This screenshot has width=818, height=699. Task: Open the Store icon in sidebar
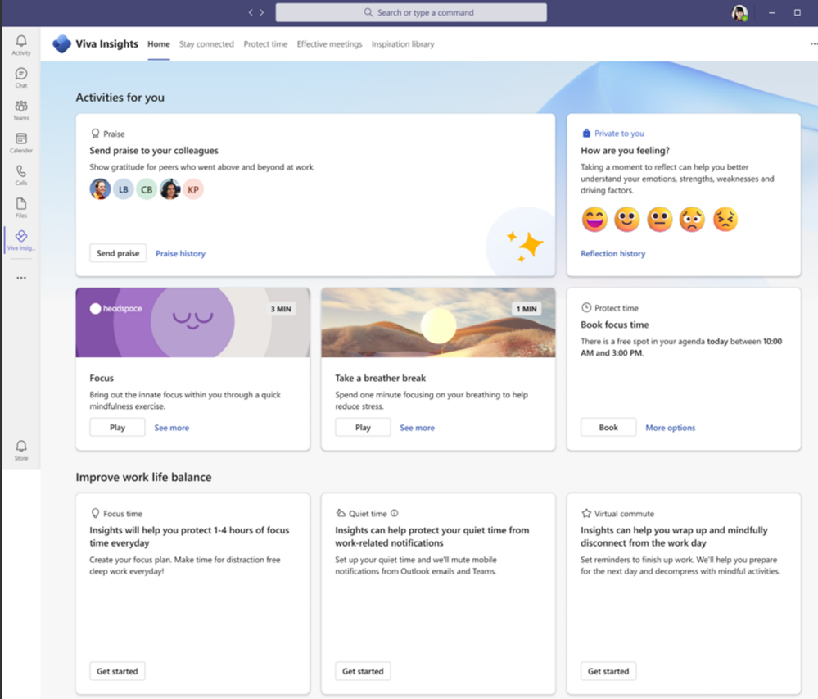[x=20, y=449]
